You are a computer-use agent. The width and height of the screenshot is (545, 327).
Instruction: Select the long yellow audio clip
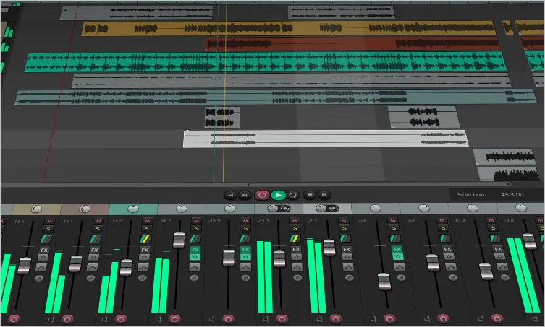pyautogui.click(x=289, y=28)
